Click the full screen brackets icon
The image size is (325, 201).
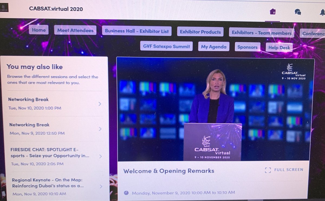268,170
